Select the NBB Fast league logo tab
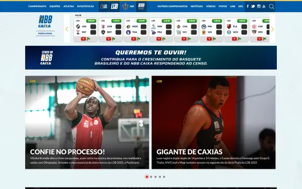The width and height of the screenshot is (302, 189). [x=141, y=7]
